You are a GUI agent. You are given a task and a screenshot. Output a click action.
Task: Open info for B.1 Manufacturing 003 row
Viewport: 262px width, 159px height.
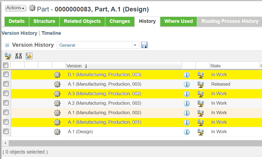point(187,75)
